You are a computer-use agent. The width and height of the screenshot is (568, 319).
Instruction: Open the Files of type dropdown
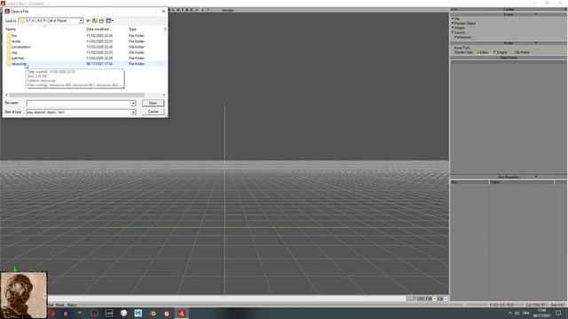click(x=133, y=113)
